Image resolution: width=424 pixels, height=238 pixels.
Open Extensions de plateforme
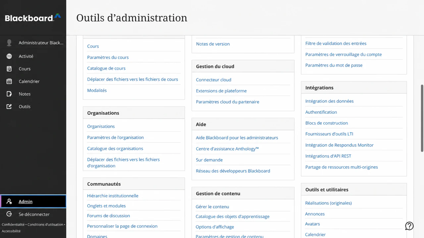tap(221, 91)
